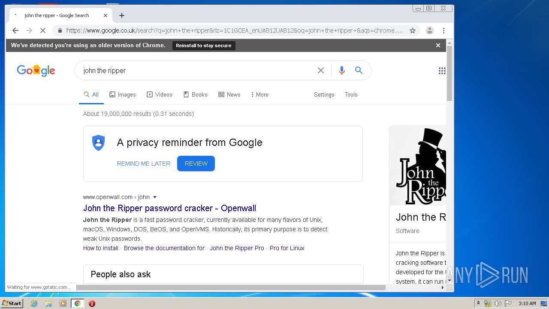Launch Internet Explorer from the taskbar
This screenshot has width=549, height=309.
tap(34, 303)
